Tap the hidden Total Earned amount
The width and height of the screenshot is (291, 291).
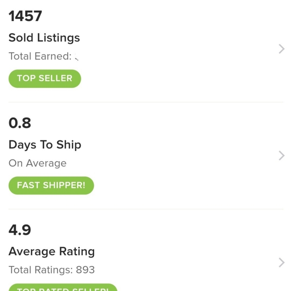pyautogui.click(x=76, y=57)
